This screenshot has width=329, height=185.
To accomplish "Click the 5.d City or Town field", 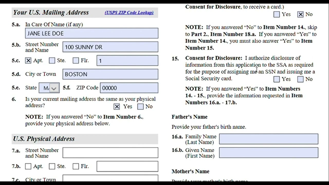I will click(x=110, y=74).
